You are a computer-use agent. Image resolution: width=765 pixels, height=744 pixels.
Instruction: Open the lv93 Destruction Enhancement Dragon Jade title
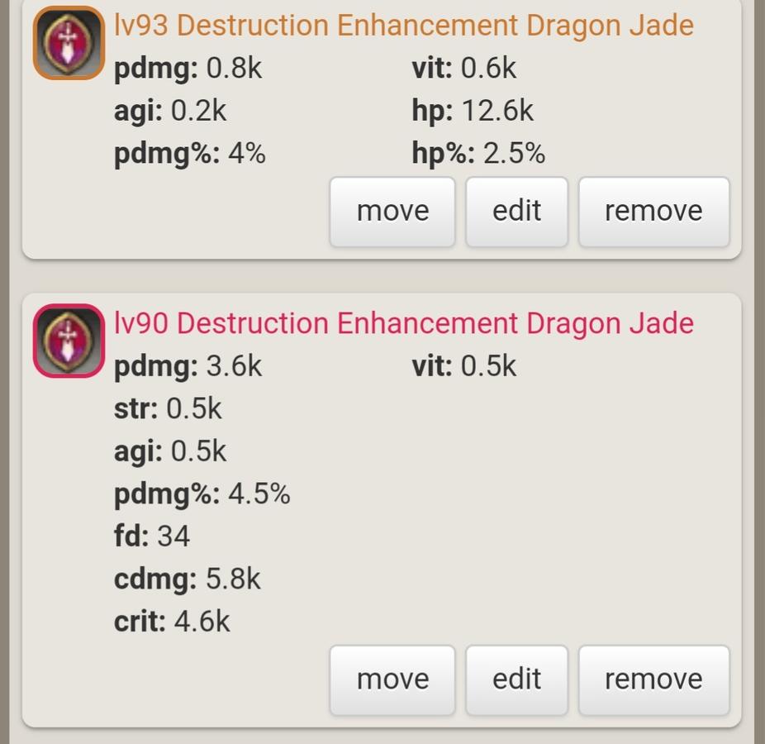[403, 26]
